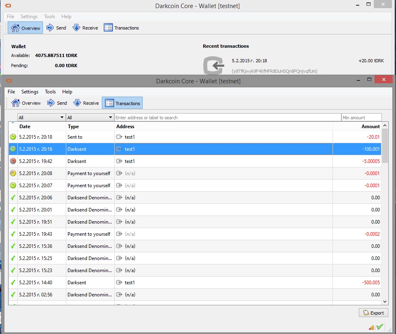Select the -20.01 amount cell

(357, 137)
